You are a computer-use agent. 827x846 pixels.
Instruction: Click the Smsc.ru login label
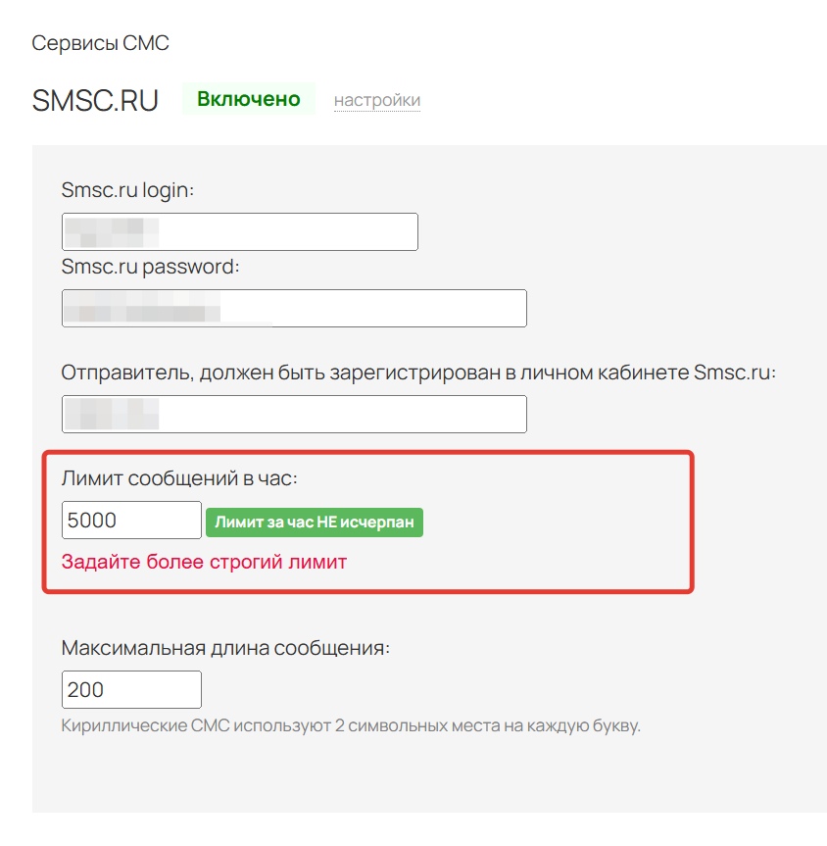127,189
